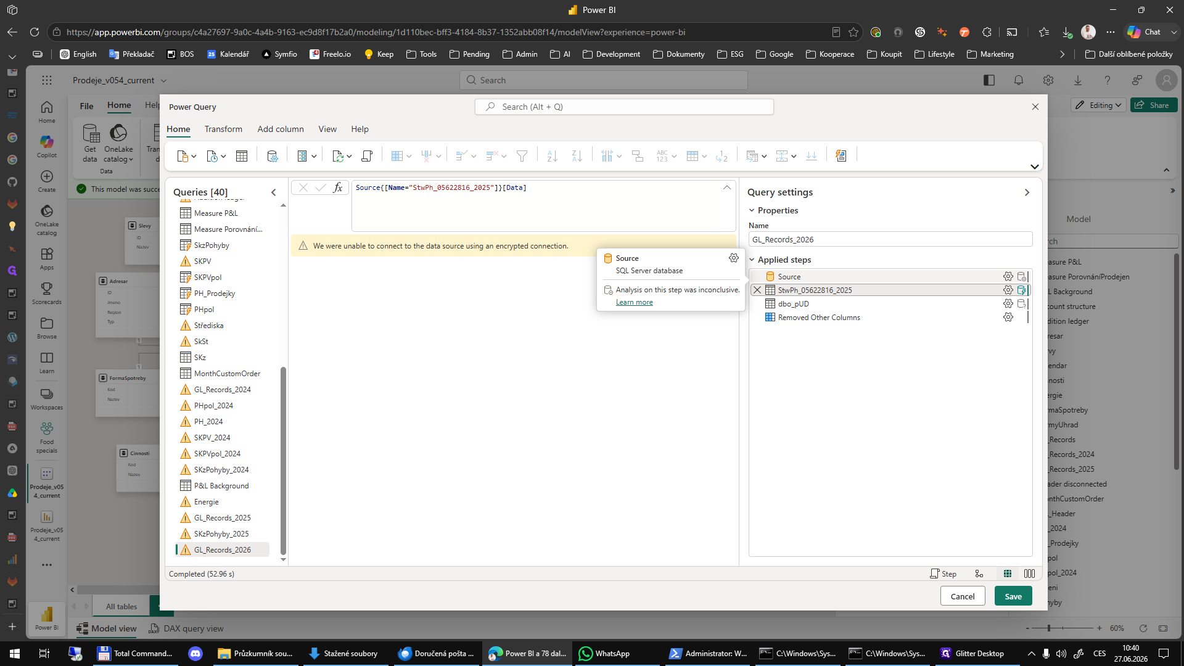
Task: Click the Save button
Action: coord(1013,596)
